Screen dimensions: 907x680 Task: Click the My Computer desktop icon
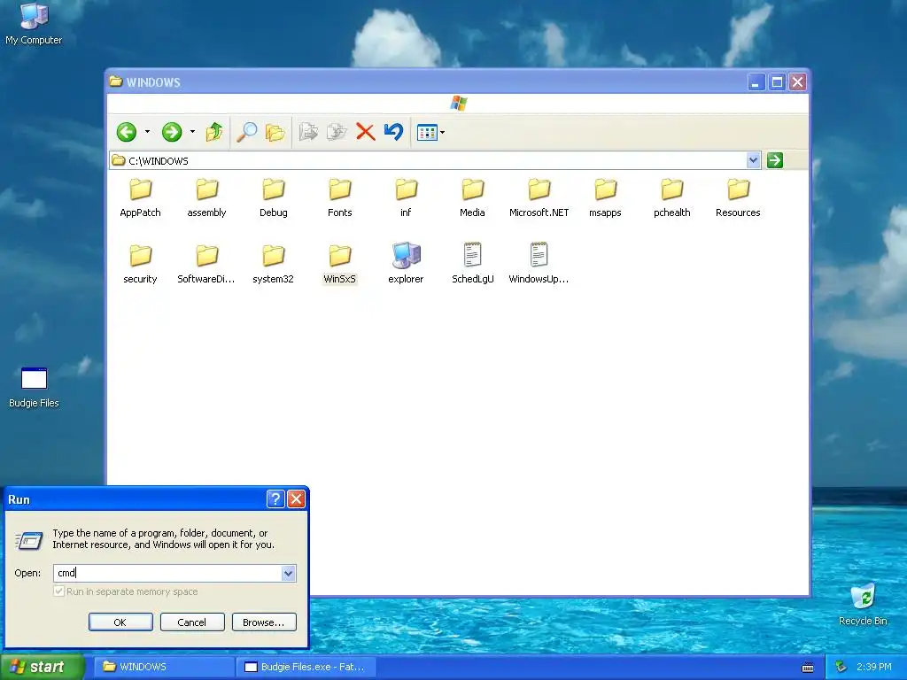pyautogui.click(x=34, y=24)
